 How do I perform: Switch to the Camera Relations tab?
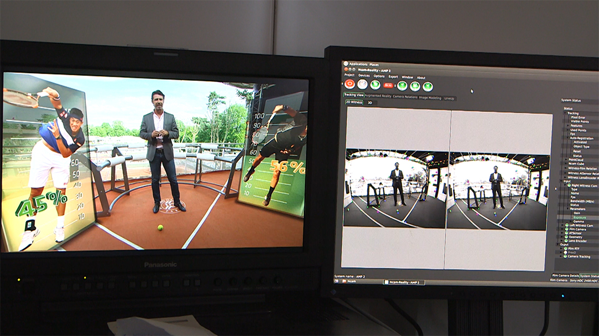pos(405,97)
